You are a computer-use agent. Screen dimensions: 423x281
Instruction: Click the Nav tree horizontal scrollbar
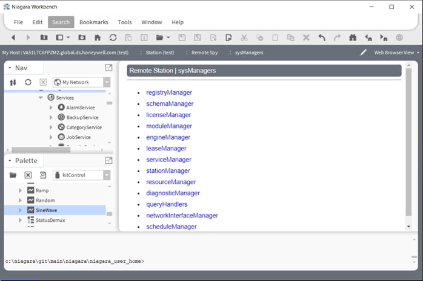click(x=41, y=150)
